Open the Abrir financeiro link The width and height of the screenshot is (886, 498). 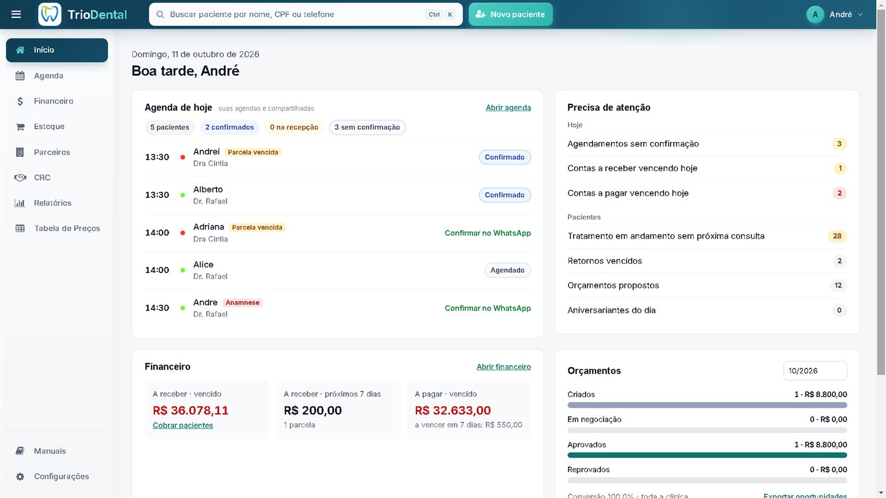pyautogui.click(x=503, y=366)
